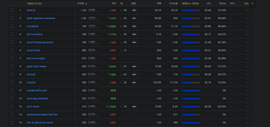Click the INFO intent badge for excel ai
Viewport: 270px width, 127px height.
[134, 10]
